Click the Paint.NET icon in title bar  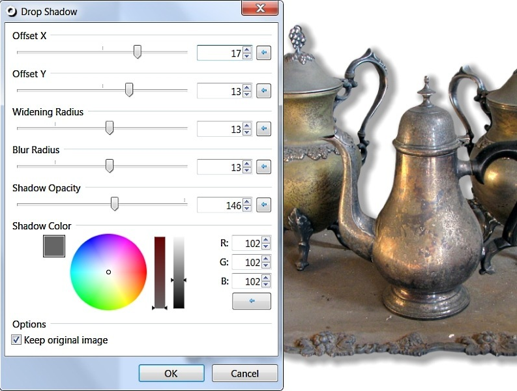pos(12,12)
